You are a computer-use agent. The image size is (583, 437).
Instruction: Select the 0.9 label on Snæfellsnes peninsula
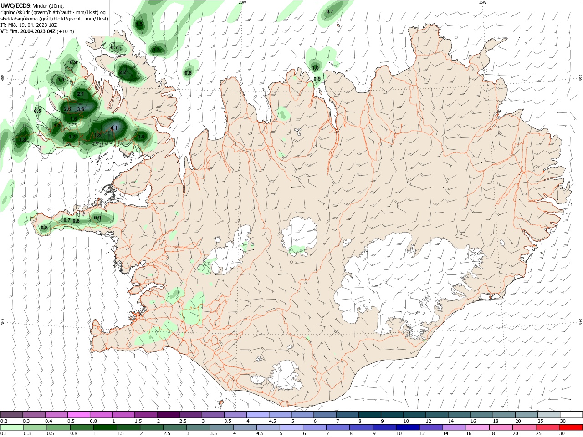tap(97, 218)
